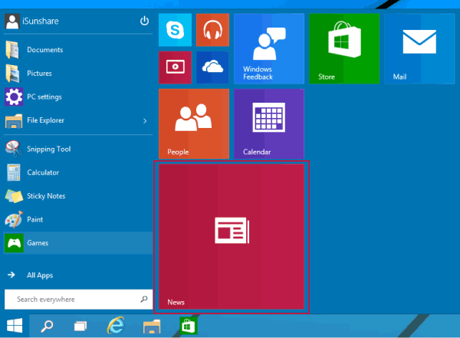460x338 pixels.
Task: Open the Music headphones tile
Action: point(212,30)
